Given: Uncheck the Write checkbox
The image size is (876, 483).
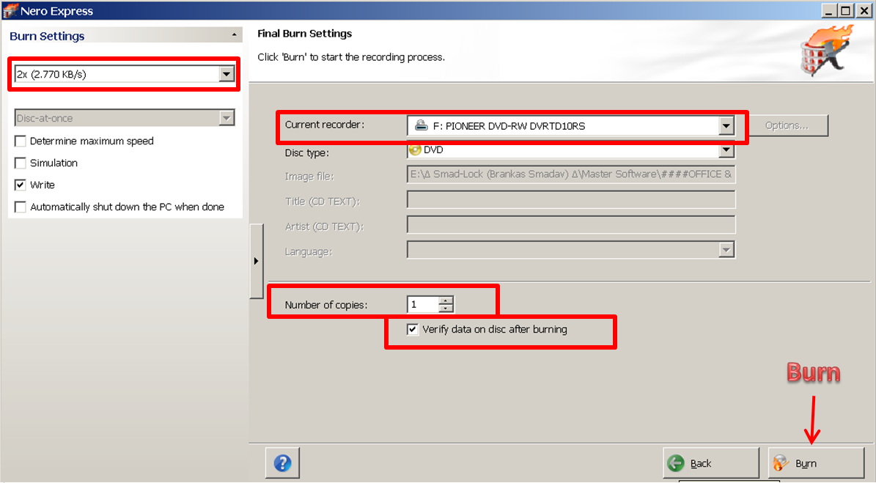Looking at the screenshot, I should tap(21, 185).
